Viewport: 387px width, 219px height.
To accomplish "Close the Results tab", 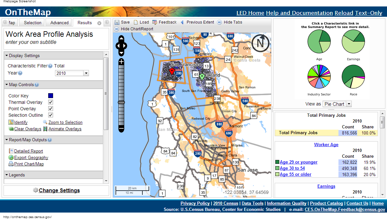I will [x=99, y=23].
